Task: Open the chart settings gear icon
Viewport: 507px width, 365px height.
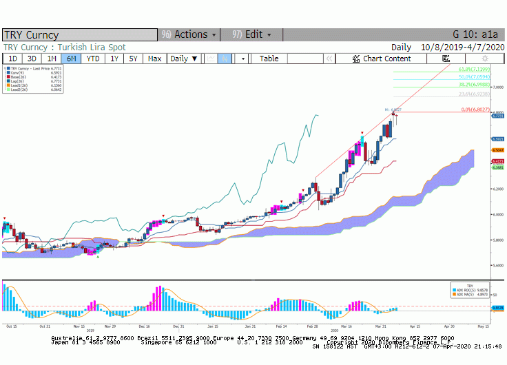Action: (x=485, y=59)
